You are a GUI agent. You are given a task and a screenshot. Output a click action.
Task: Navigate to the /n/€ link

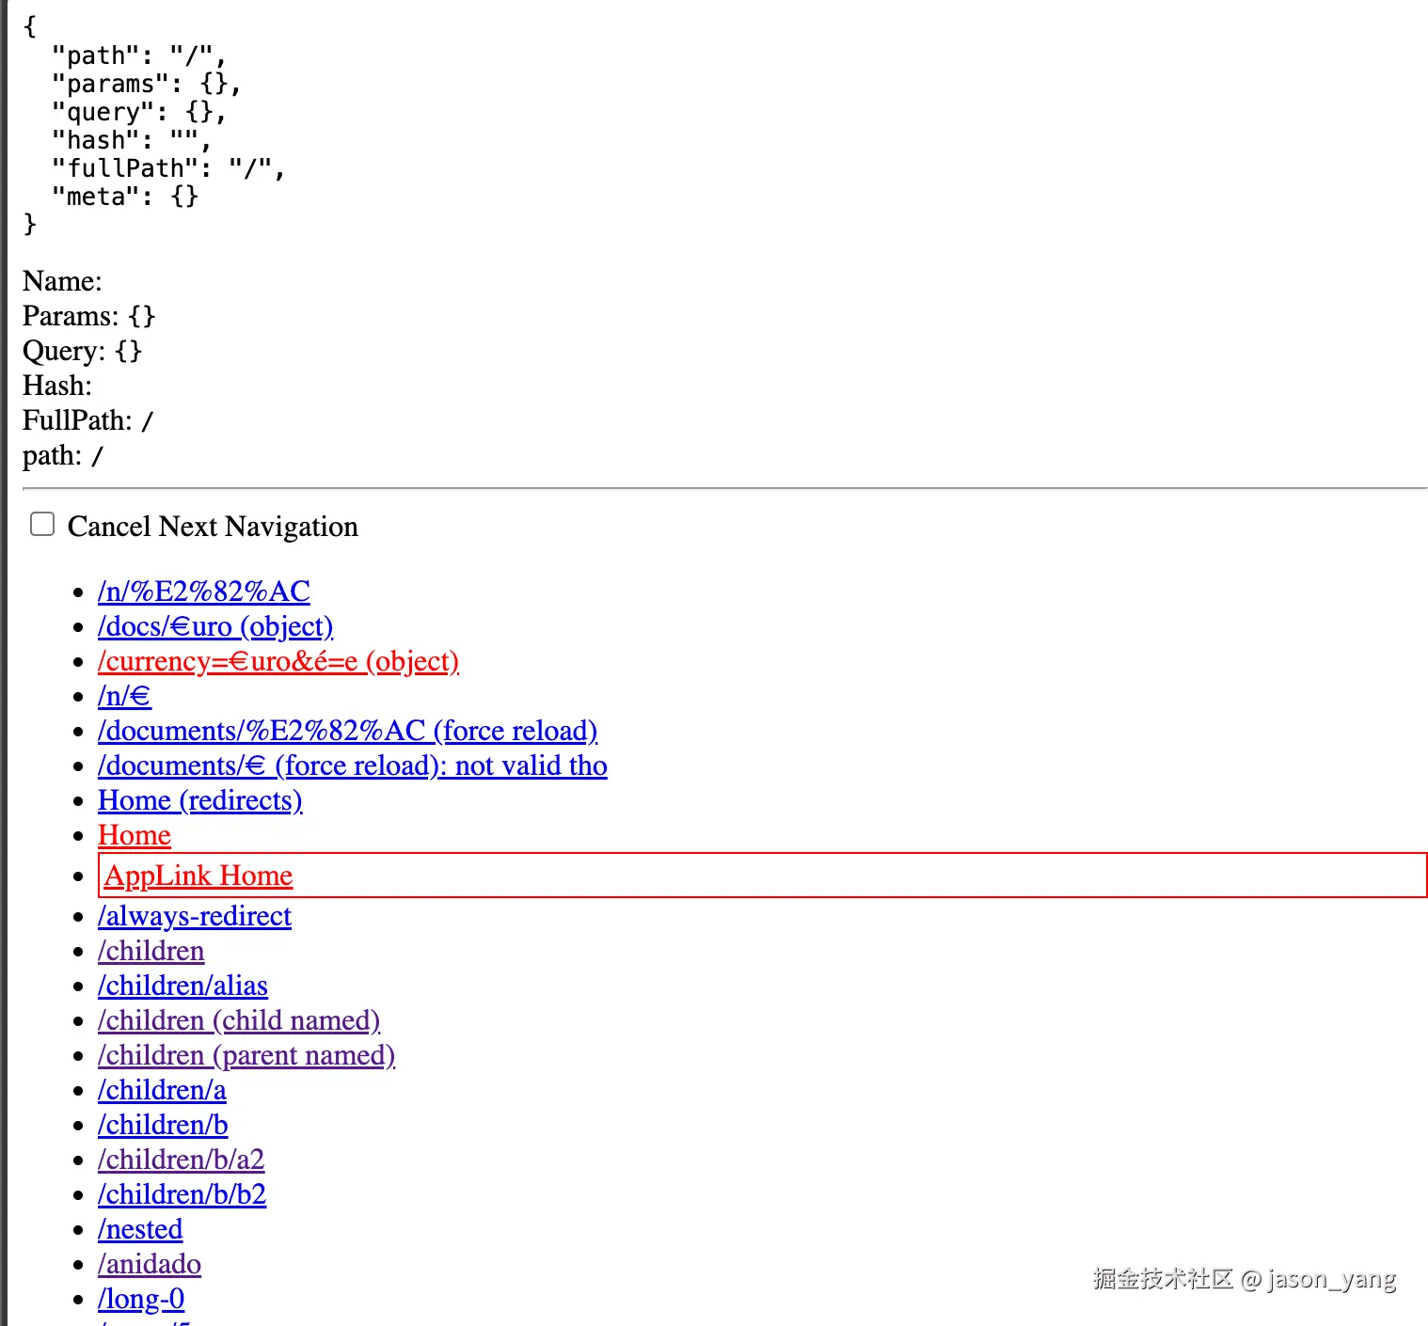pos(124,696)
